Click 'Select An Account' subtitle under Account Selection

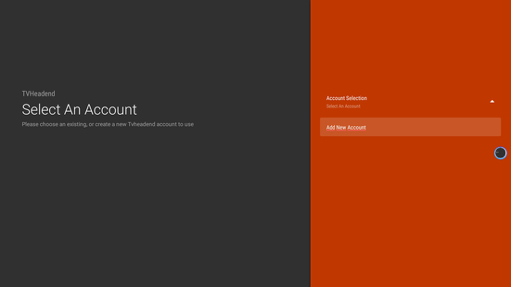pos(343,107)
